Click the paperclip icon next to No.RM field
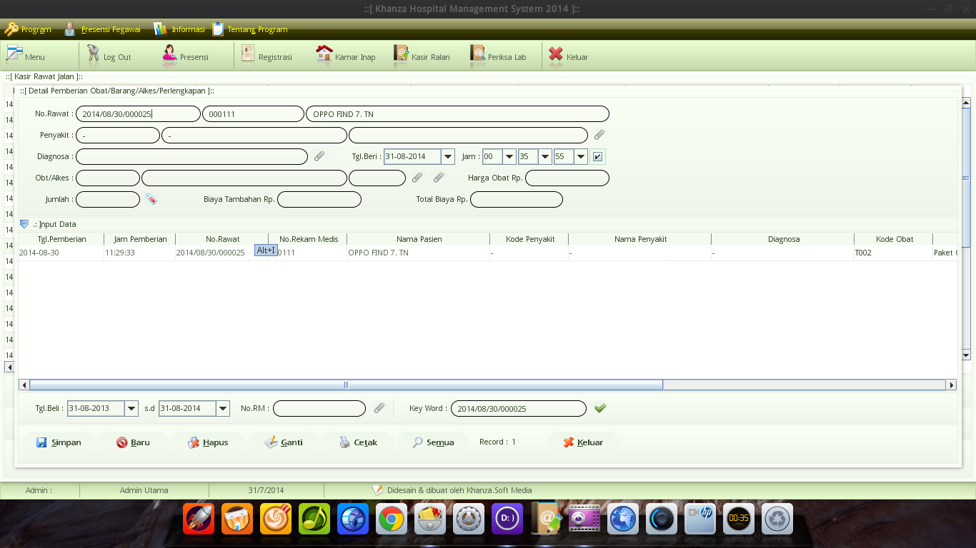 click(379, 408)
